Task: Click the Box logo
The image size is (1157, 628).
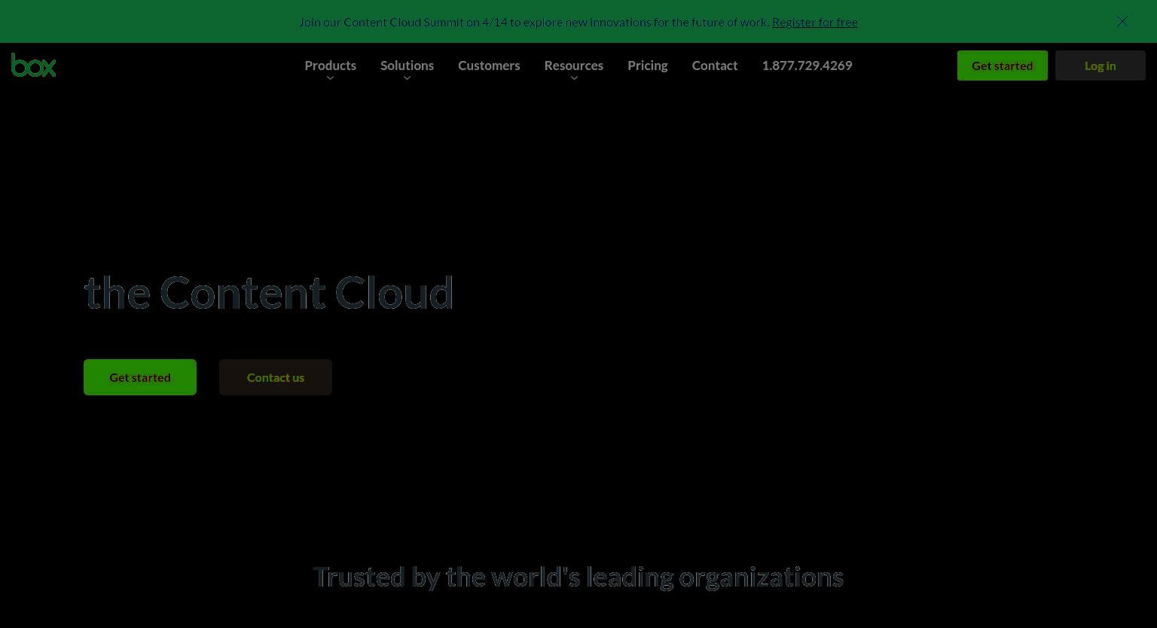Action: (x=34, y=66)
